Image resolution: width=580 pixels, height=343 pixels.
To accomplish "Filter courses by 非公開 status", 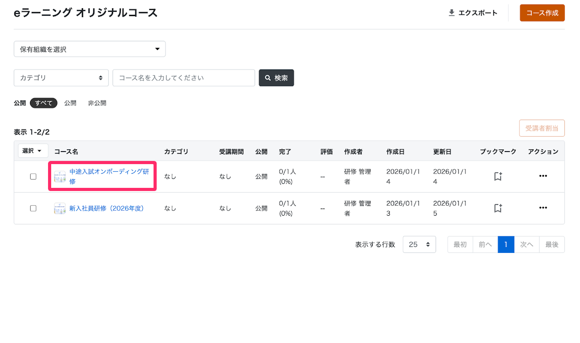I will [97, 103].
